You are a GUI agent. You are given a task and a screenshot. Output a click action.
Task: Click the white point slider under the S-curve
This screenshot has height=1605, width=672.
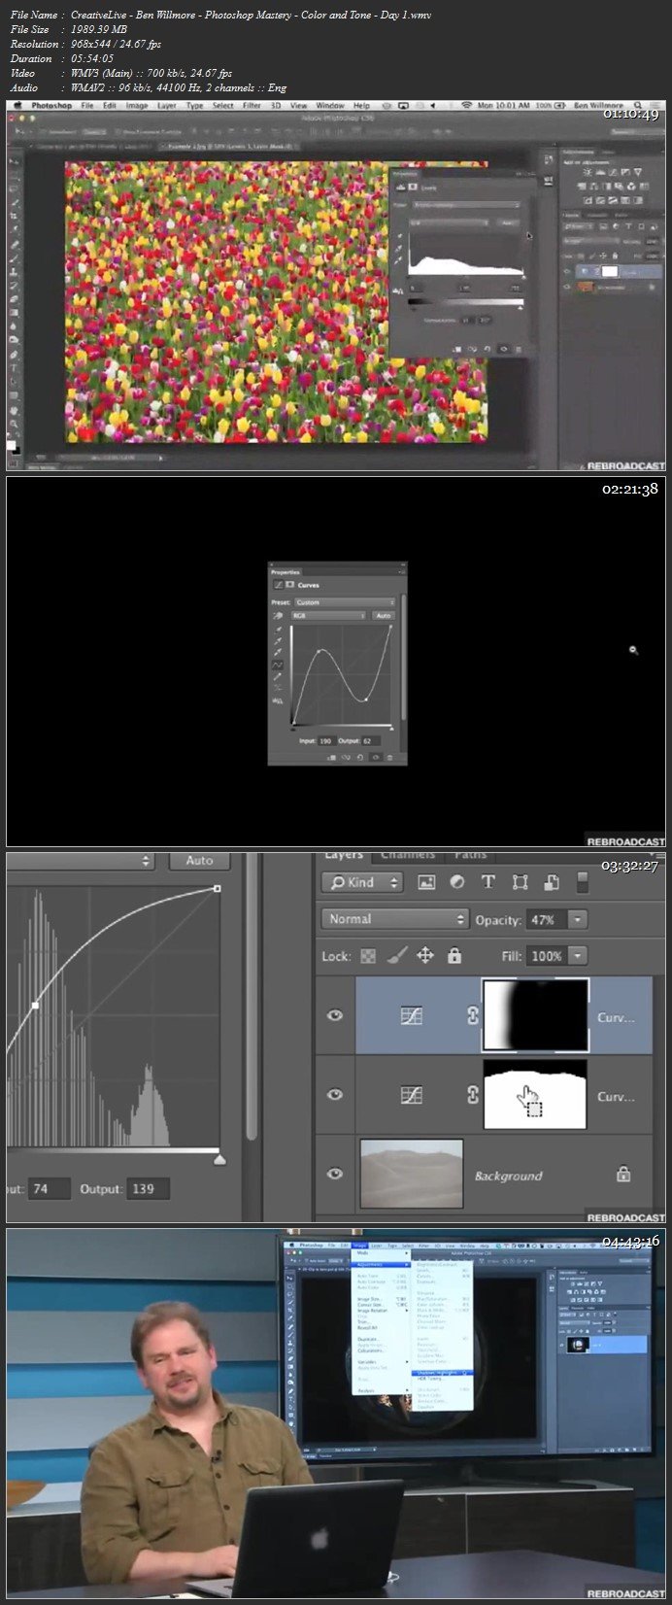(x=391, y=729)
